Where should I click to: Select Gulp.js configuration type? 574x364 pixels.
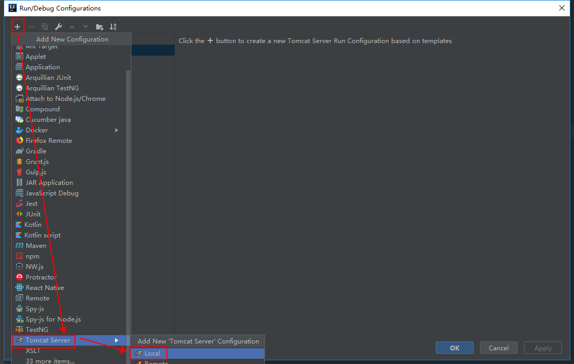[x=69, y=172]
